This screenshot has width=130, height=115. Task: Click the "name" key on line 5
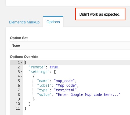tap(43, 81)
